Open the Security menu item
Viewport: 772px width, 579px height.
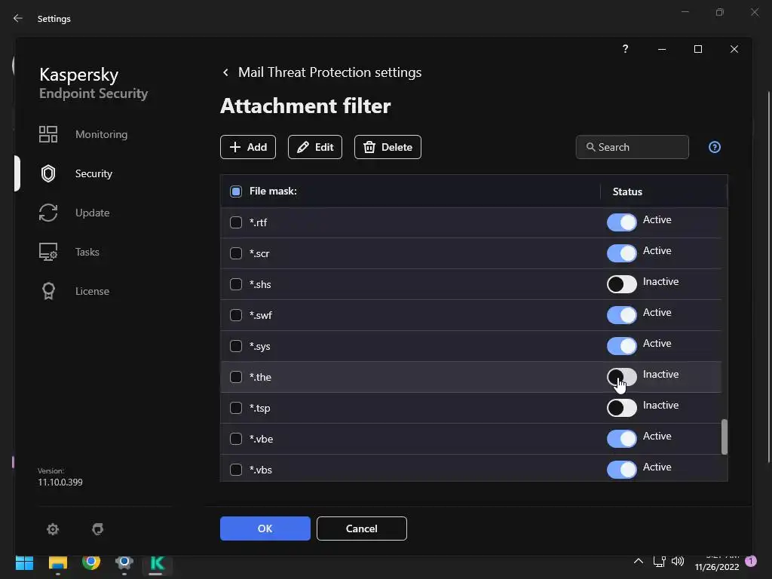click(93, 173)
